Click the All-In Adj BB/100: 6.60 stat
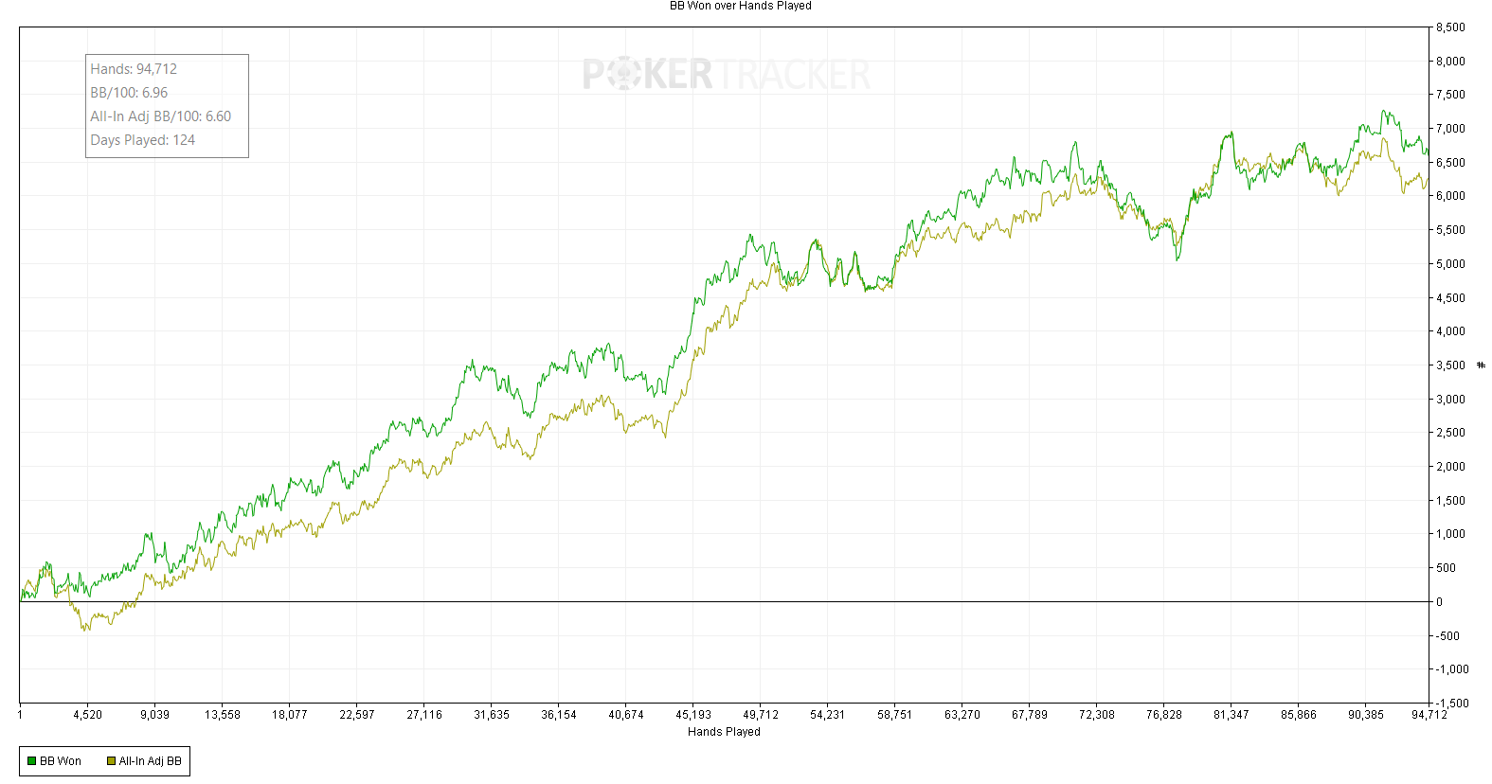This screenshot has width=1492, height=784. [161, 116]
